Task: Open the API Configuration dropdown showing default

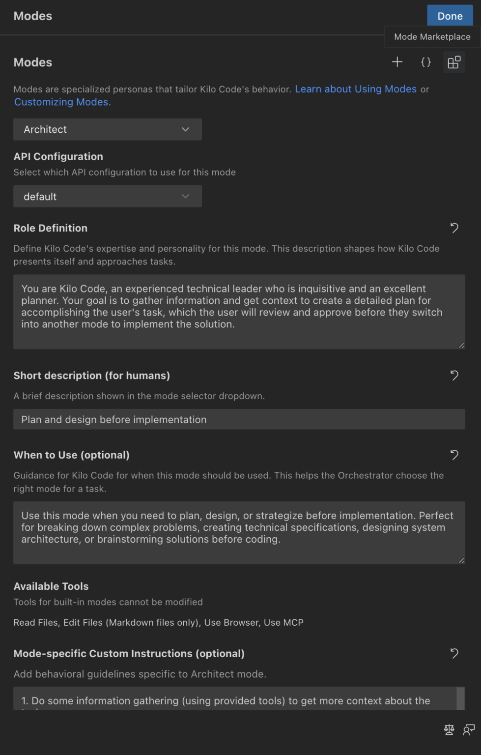Action: pos(107,196)
